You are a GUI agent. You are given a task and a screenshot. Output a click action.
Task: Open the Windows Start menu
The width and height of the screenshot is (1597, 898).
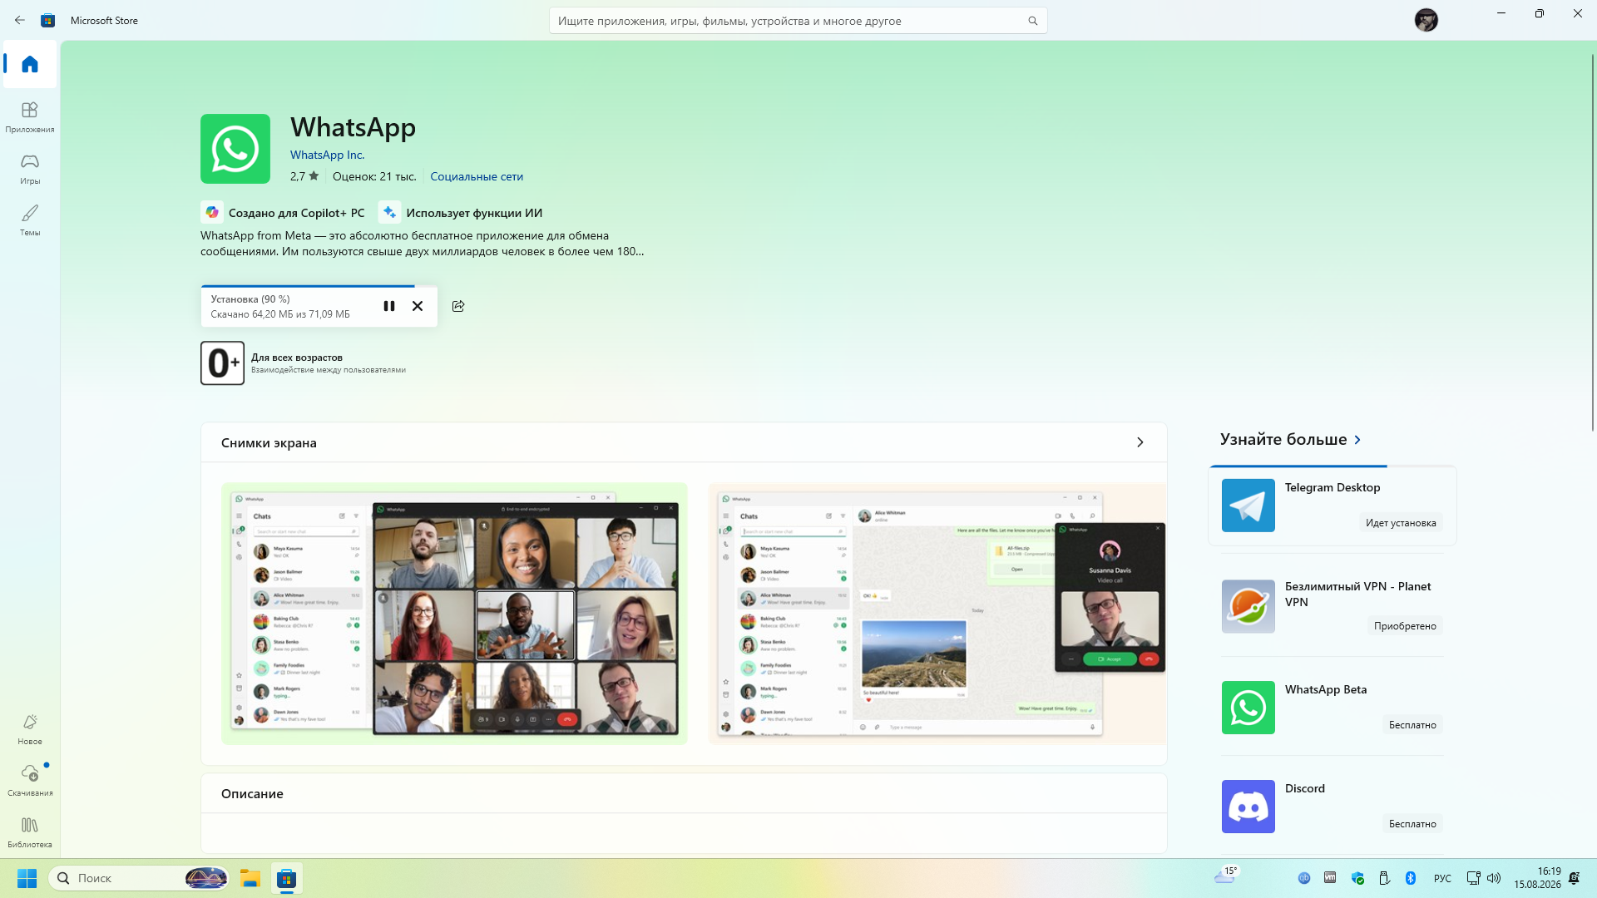[x=27, y=878]
